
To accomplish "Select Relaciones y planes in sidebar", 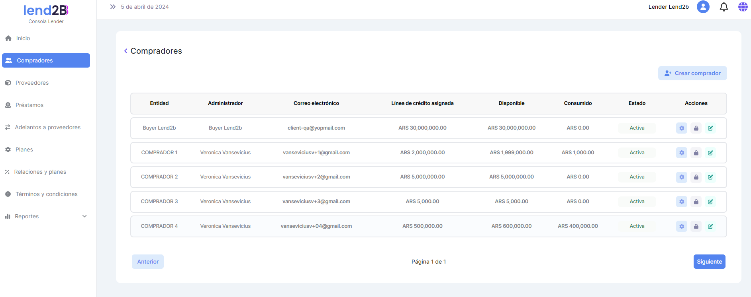I will click(x=40, y=172).
